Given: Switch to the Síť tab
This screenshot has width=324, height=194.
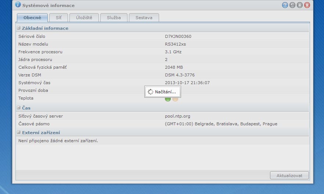Looking at the screenshot, I should pos(59,18).
